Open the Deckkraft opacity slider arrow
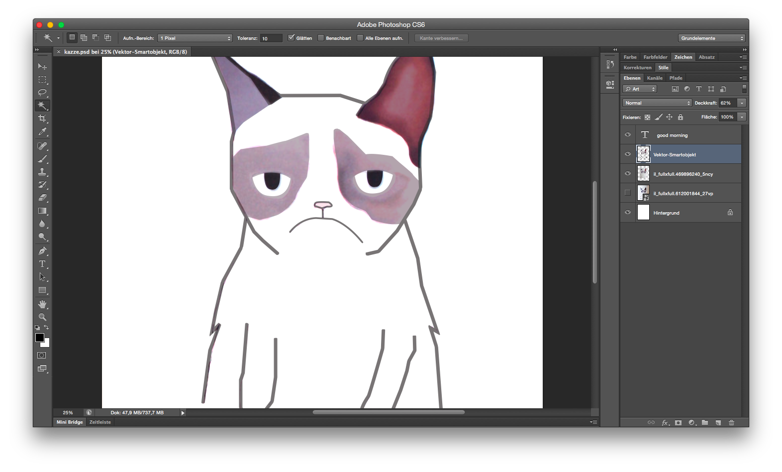782x472 pixels. 742,103
